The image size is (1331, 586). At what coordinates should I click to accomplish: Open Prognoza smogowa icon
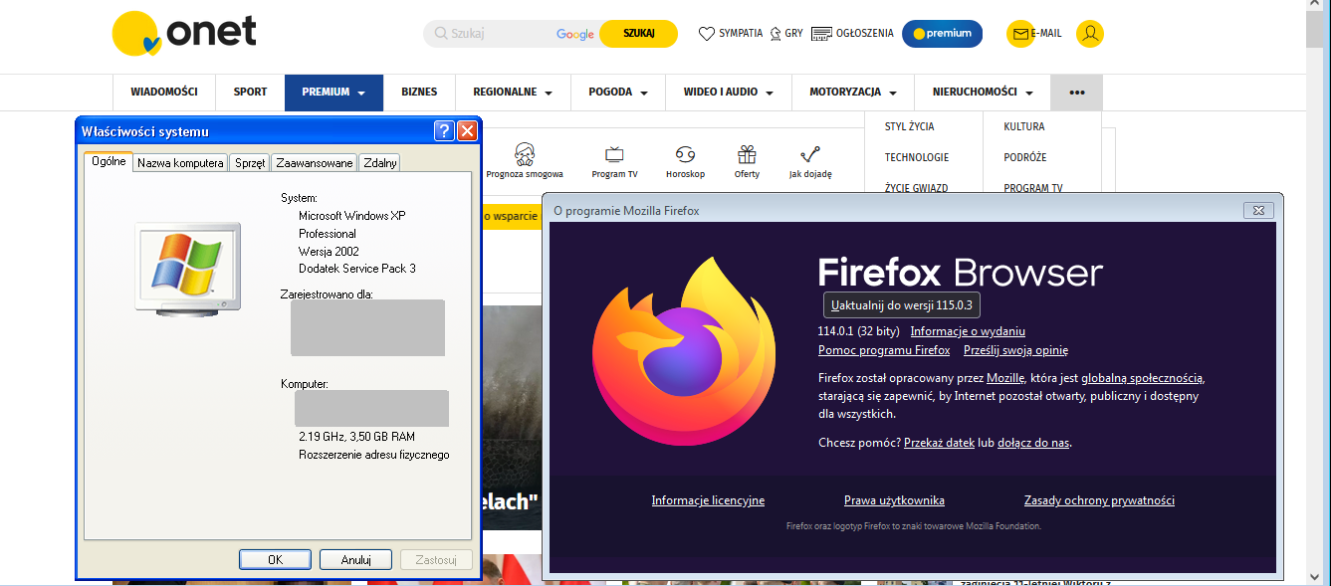tap(525, 154)
